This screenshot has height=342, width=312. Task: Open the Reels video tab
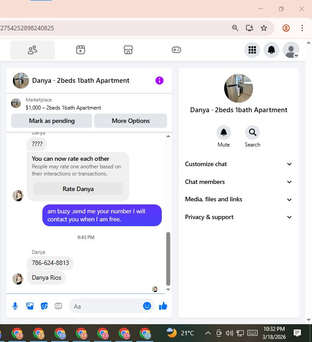coord(81,50)
